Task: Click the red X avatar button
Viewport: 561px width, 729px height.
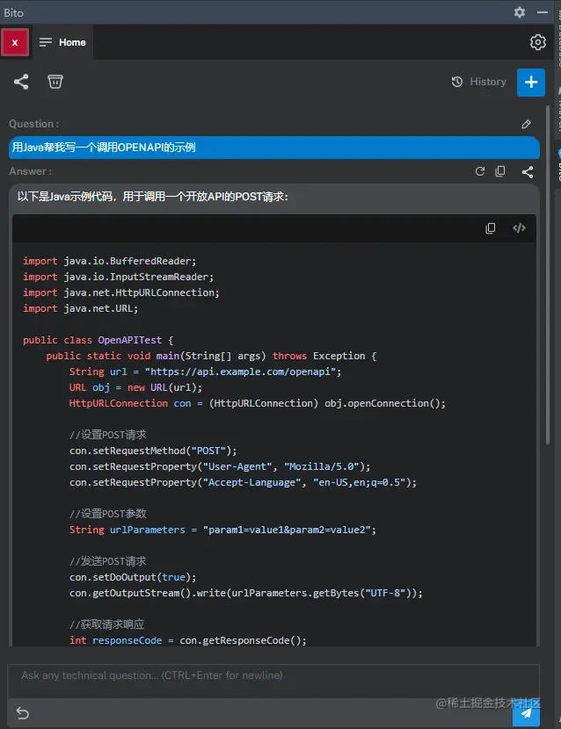Action: point(15,42)
